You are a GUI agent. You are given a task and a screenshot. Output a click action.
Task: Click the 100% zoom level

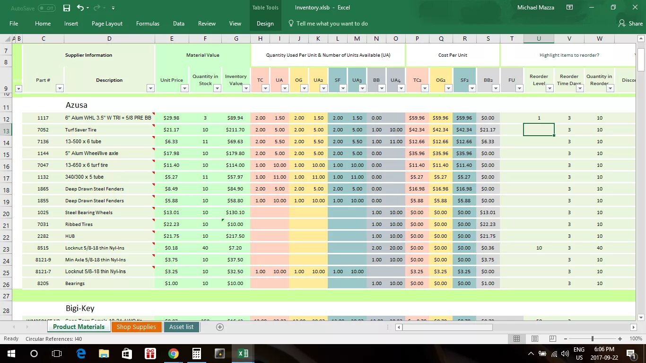coord(636,339)
